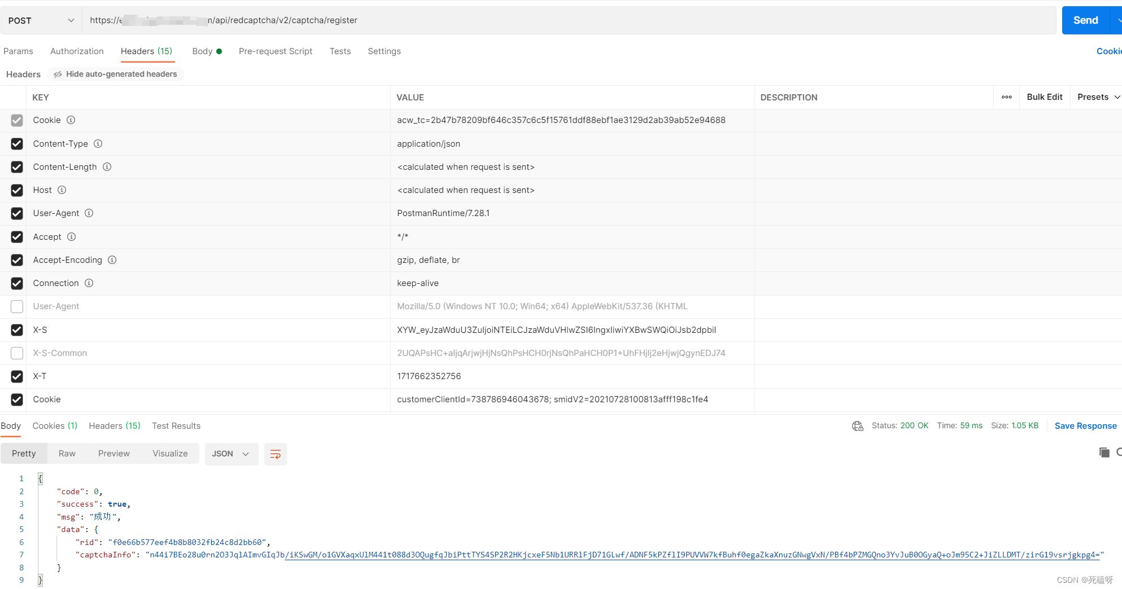Click the application/json value cell
Screen dimensions: 1122x589
572,144
